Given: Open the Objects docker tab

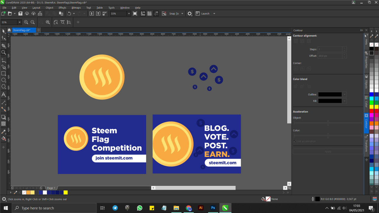Looking at the screenshot, I should pyautogui.click(x=366, y=81).
